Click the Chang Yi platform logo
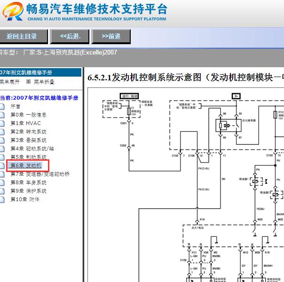 tap(13, 11)
